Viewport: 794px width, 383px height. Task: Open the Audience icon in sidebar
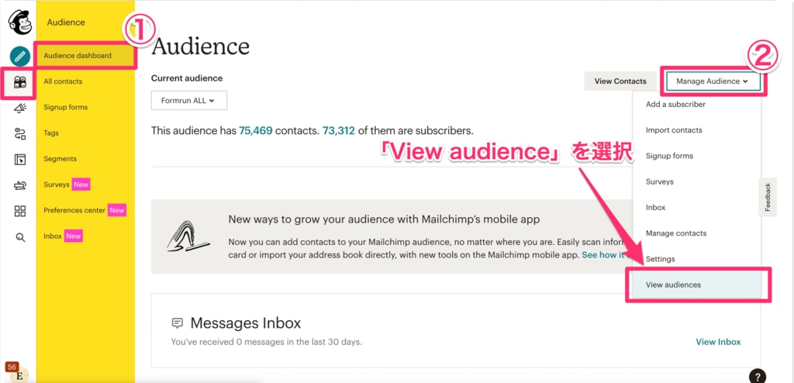19,82
